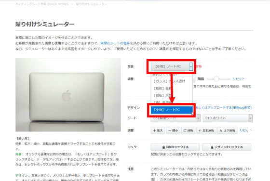
Task: Open the 010 ホワイト color dropdown
Action: 228,118
